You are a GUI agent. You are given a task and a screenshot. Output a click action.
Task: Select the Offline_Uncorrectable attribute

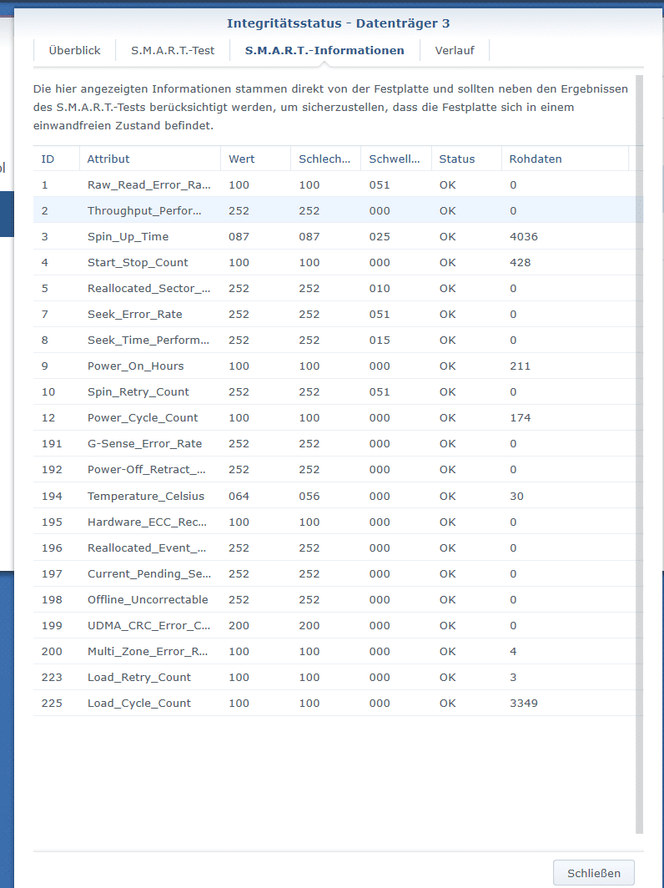click(x=148, y=600)
